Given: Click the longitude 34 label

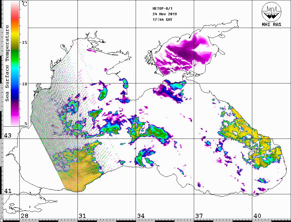Looking at the screenshot, I should pyautogui.click(x=141, y=216).
